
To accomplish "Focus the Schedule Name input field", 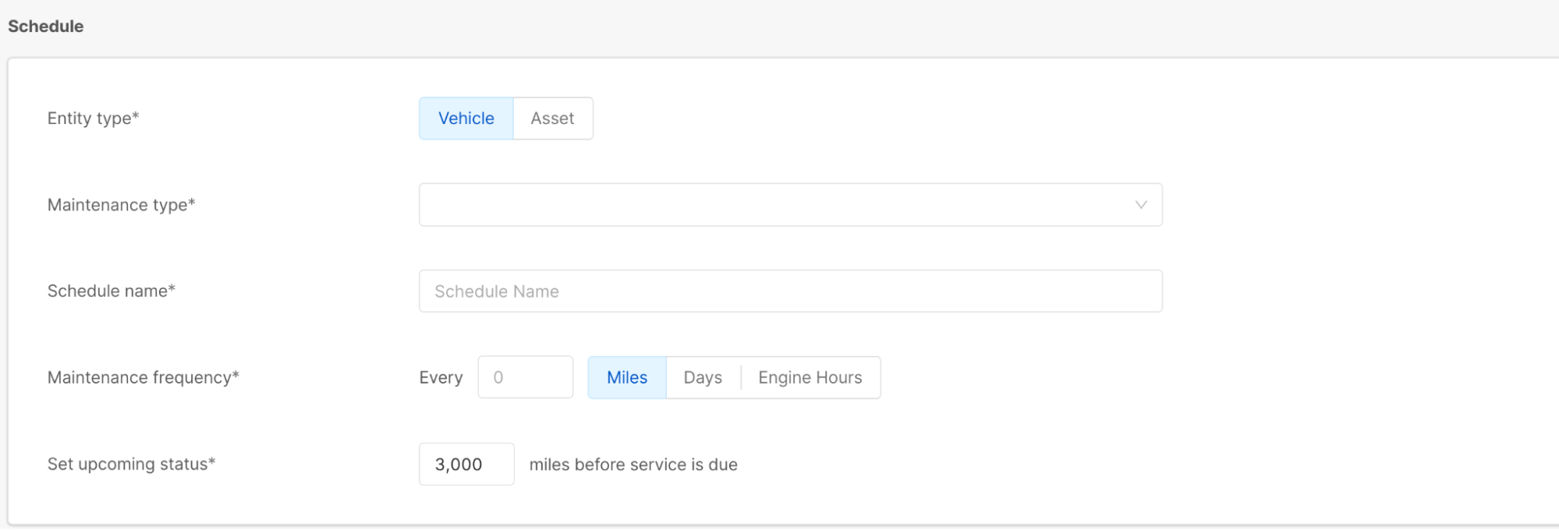I will pos(791,291).
